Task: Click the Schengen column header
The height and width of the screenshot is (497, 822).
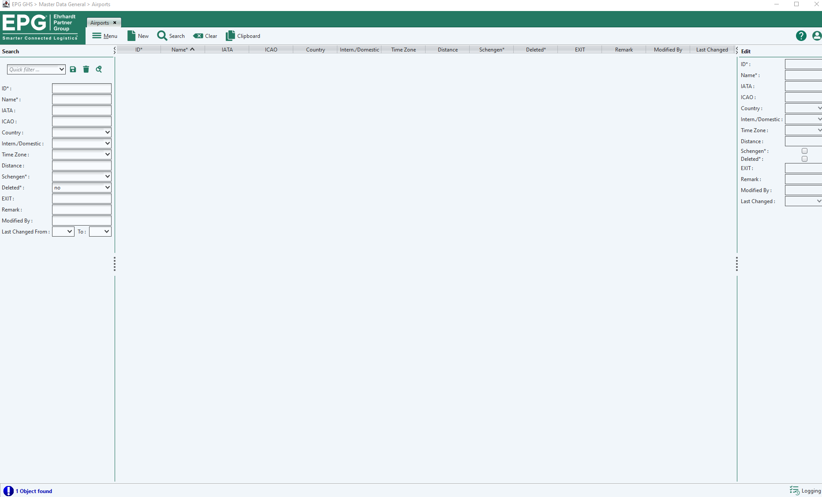Action: (492, 49)
